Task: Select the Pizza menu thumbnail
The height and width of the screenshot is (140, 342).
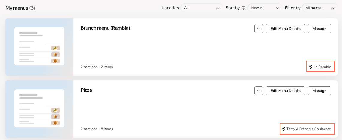Action: [x=40, y=109]
